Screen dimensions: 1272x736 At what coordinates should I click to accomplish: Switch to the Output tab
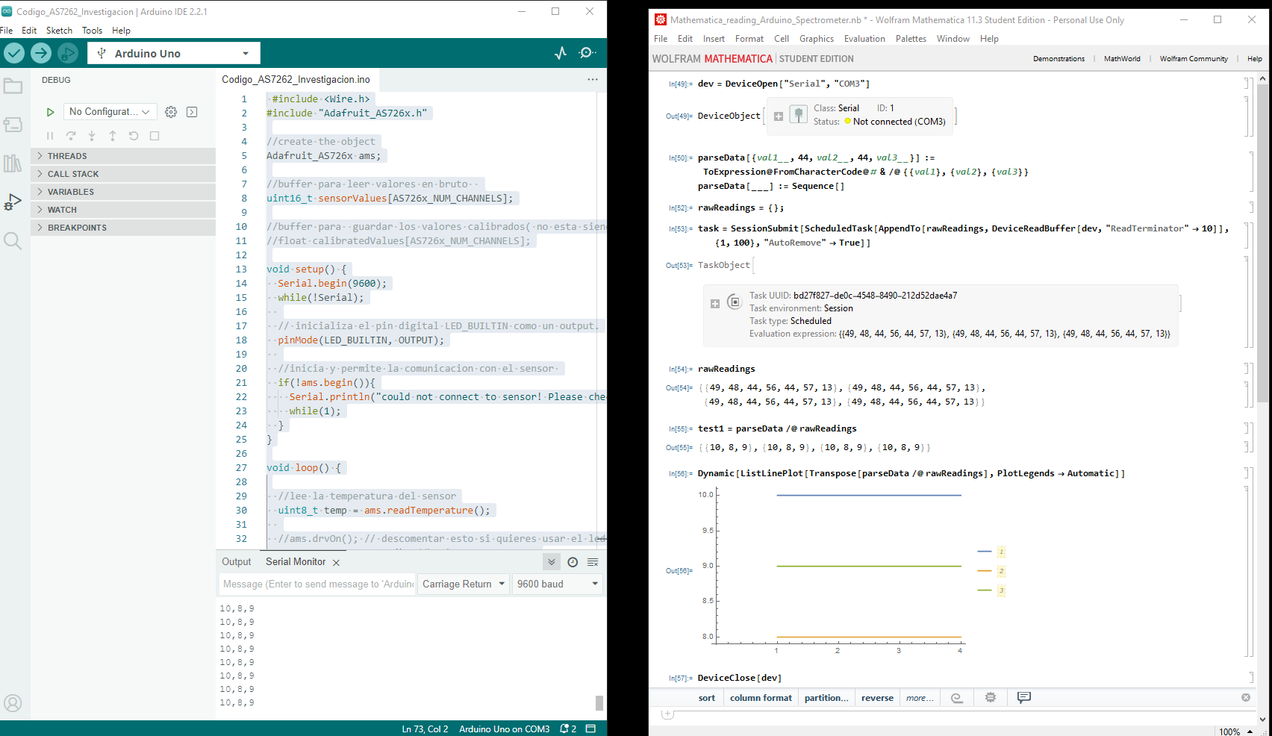click(x=237, y=562)
